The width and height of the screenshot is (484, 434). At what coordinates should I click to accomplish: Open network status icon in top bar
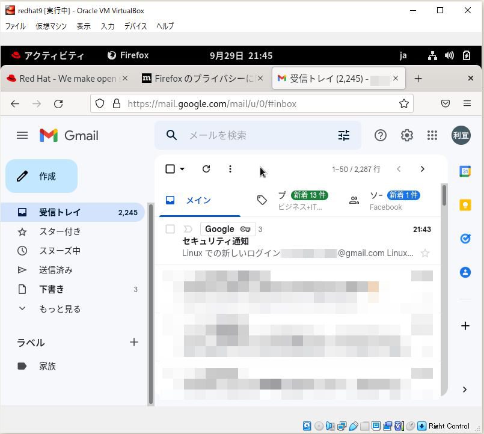[x=432, y=55]
